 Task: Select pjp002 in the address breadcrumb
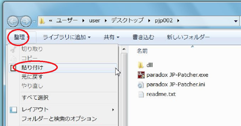click(x=164, y=21)
